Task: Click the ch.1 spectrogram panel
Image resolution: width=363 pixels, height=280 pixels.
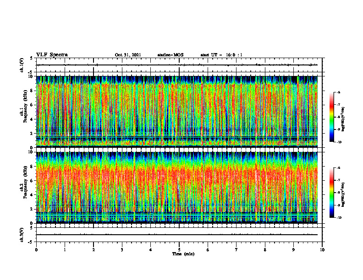Action: tap(177, 112)
